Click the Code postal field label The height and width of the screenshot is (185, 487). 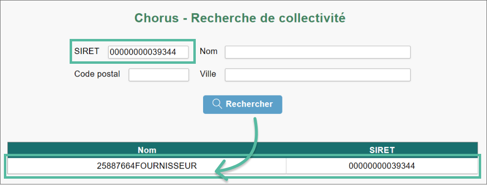coord(97,74)
